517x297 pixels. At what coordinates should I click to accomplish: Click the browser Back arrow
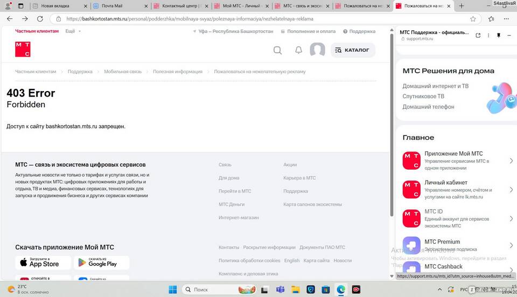point(10,19)
